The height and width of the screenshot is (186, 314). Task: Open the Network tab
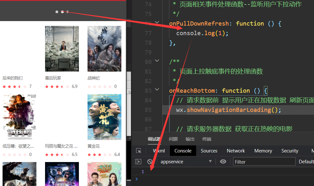236,151
